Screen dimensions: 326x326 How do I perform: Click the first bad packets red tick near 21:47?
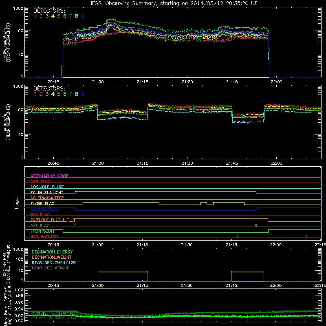pos(237,236)
